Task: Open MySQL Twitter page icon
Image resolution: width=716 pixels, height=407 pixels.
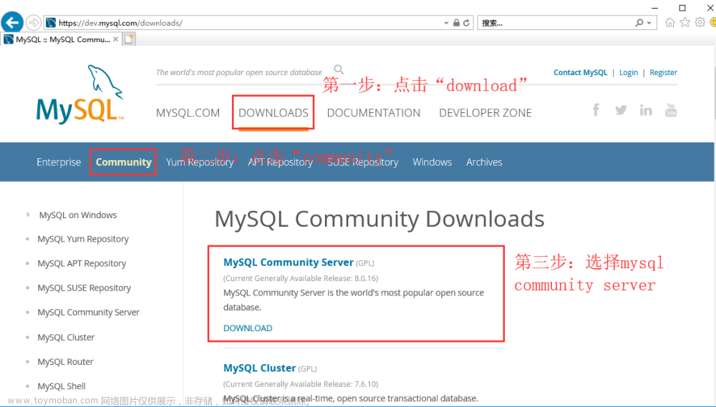Action: point(621,110)
